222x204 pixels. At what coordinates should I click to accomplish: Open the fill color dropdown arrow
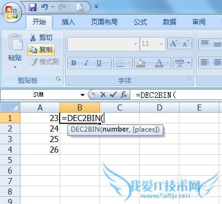pyautogui.click(x=150, y=63)
